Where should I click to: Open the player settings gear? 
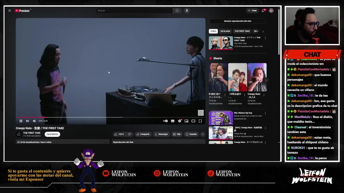coord(180,121)
